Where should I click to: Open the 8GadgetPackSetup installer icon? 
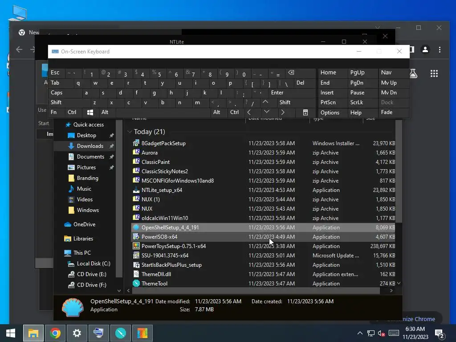[136, 143]
